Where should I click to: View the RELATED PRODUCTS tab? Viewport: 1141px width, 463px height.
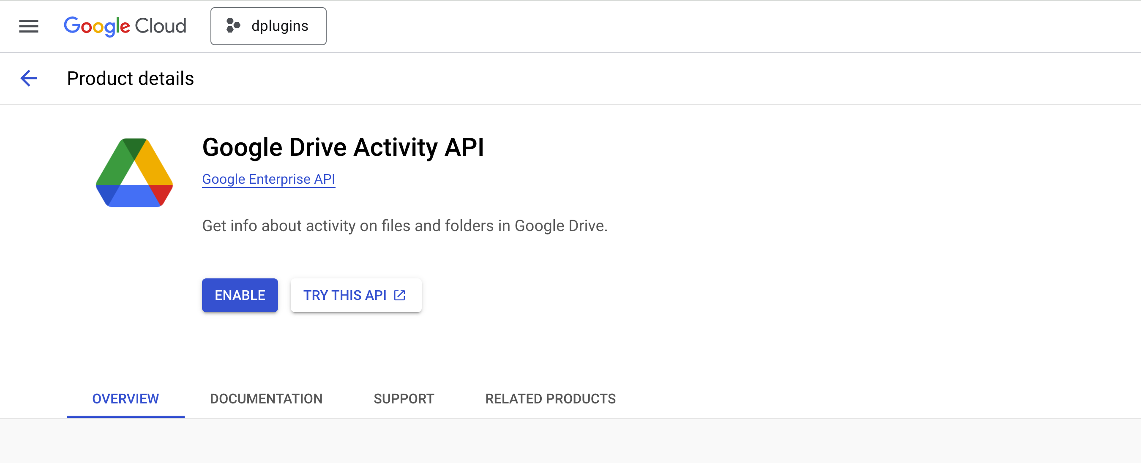click(x=550, y=399)
